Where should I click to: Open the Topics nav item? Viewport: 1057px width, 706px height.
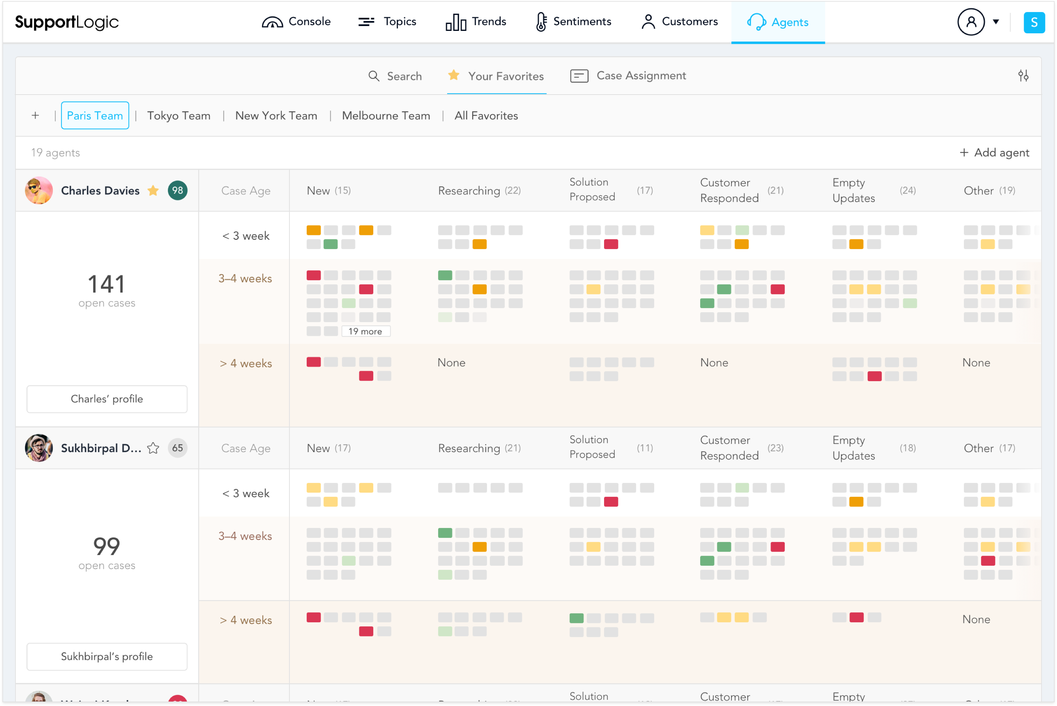click(387, 22)
